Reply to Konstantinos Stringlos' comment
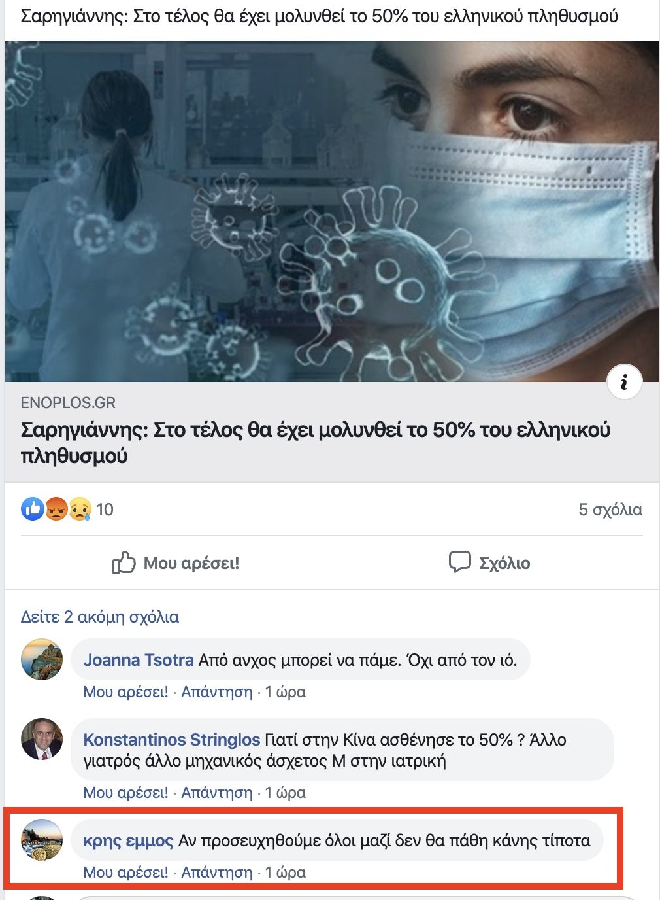The width and height of the screenshot is (660, 900). point(217,793)
